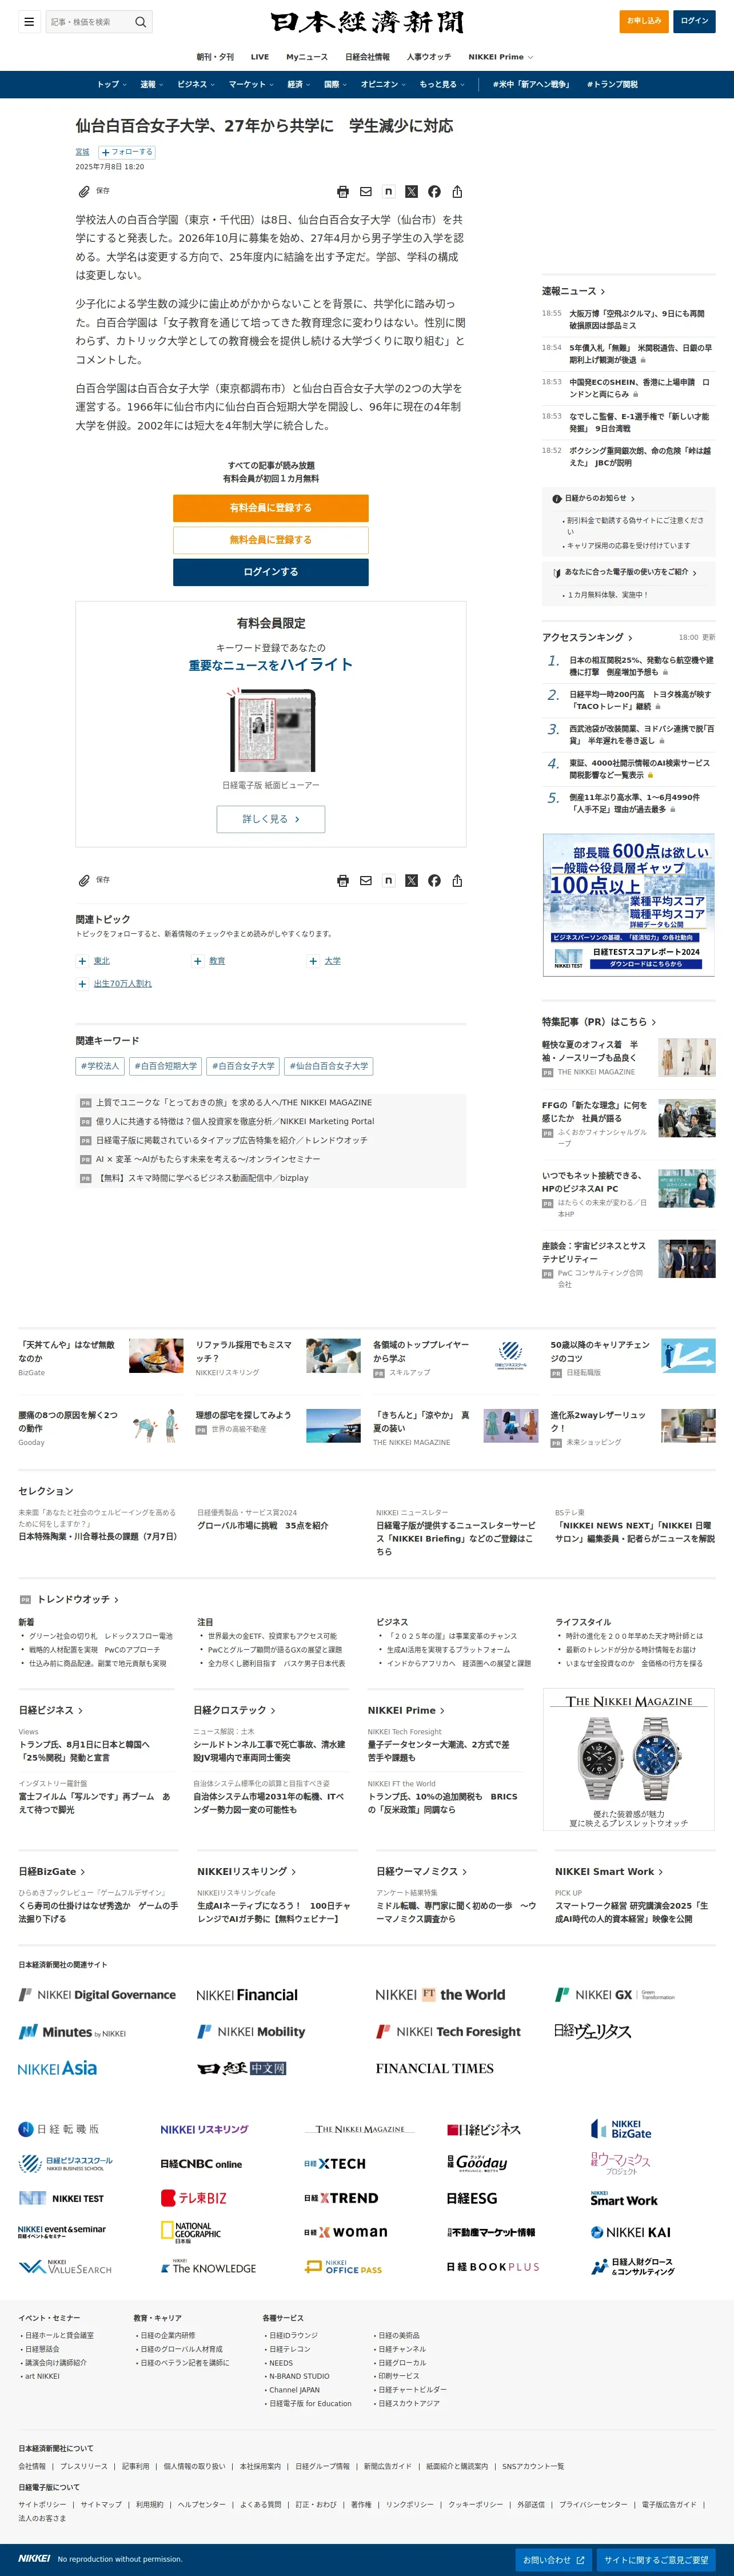Open the National Geographic logo link

[191, 2231]
